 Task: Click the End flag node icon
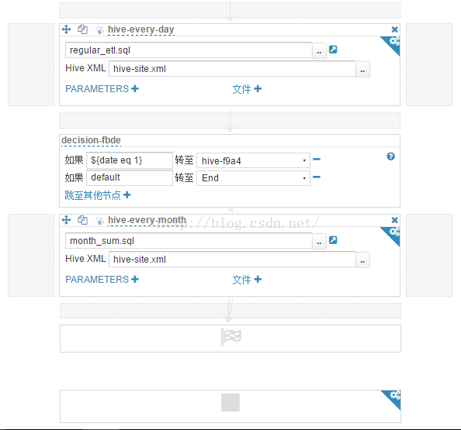[230, 337]
